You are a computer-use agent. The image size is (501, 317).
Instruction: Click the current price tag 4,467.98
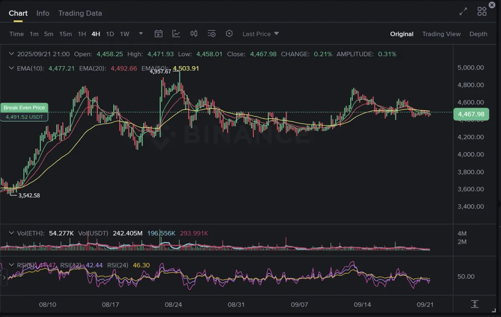click(471, 114)
